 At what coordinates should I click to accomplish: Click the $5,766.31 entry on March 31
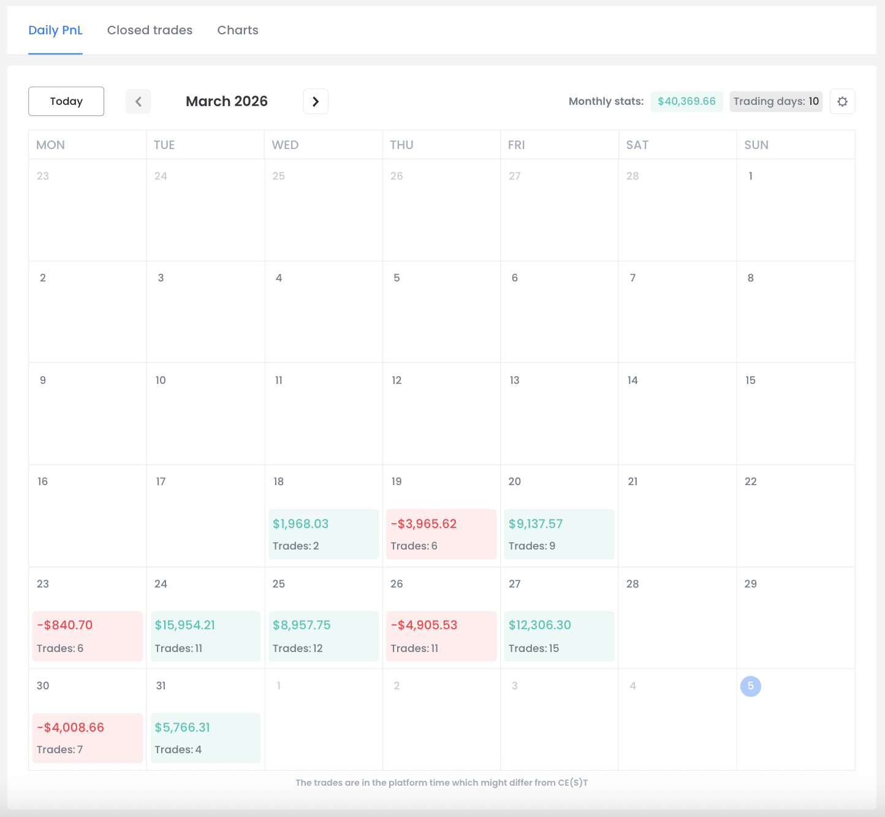(x=205, y=738)
